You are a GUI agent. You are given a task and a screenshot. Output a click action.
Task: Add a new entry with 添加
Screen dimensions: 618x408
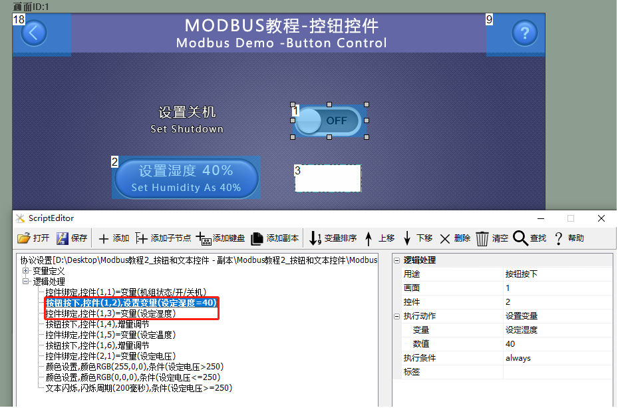coord(103,238)
